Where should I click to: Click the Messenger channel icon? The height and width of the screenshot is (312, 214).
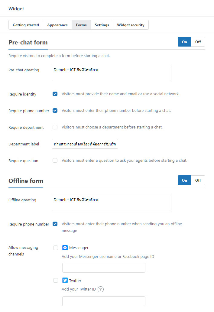pyautogui.click(x=65, y=248)
